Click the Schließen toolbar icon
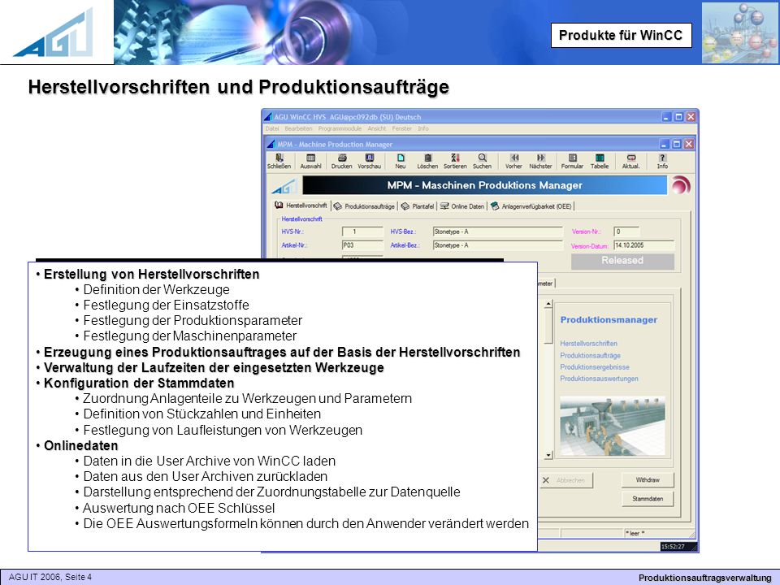The width and height of the screenshot is (780, 585). (x=279, y=161)
